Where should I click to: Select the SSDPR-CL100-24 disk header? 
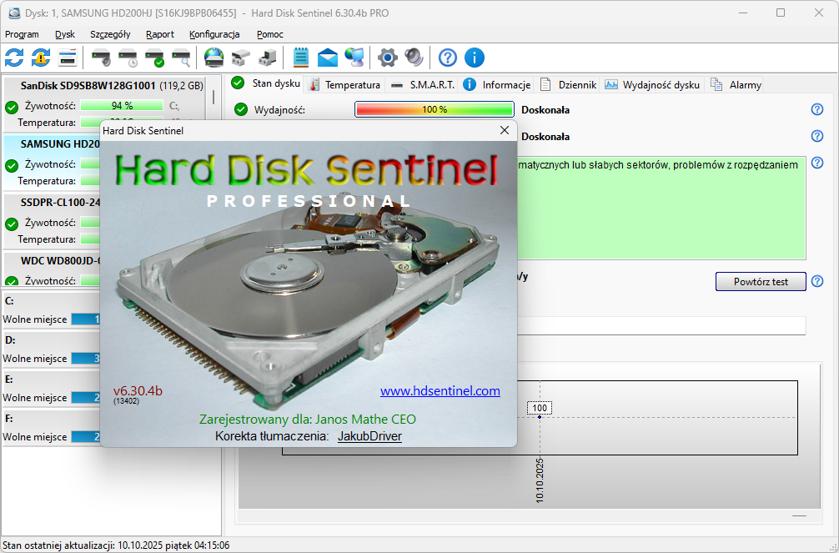tap(60, 203)
